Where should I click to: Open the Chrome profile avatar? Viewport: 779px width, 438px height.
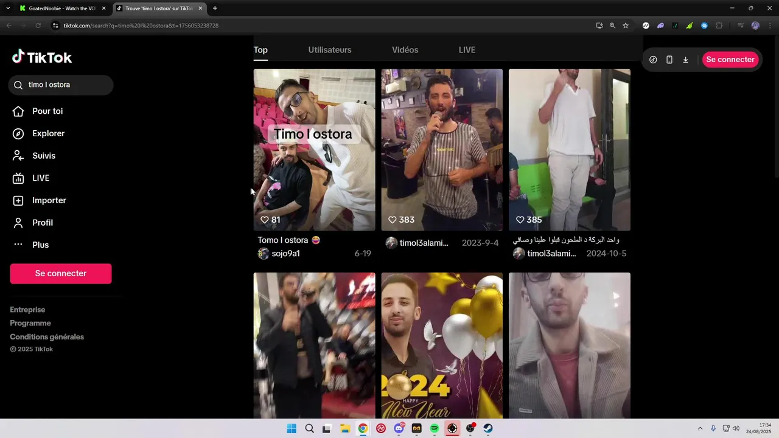click(755, 26)
